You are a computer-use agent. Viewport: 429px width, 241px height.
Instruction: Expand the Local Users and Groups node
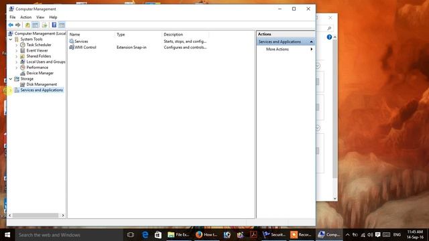(17, 62)
